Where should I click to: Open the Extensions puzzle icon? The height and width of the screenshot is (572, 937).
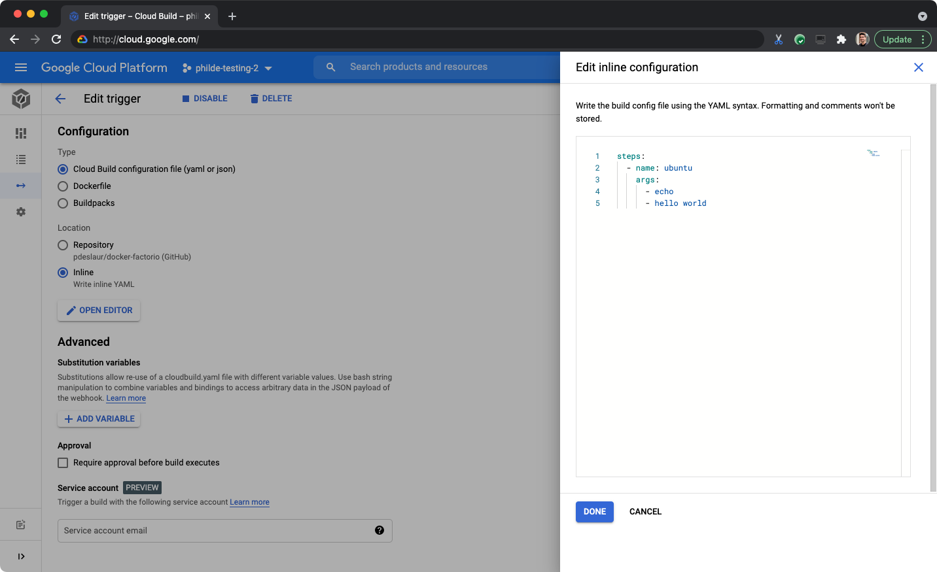tap(841, 39)
